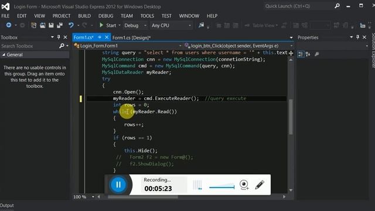Click pin icon on Form1.cs* tab

click(100, 38)
